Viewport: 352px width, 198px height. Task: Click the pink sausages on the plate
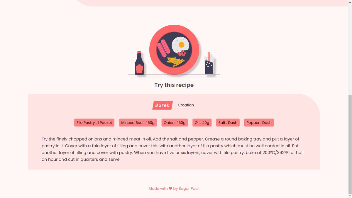click(x=164, y=49)
